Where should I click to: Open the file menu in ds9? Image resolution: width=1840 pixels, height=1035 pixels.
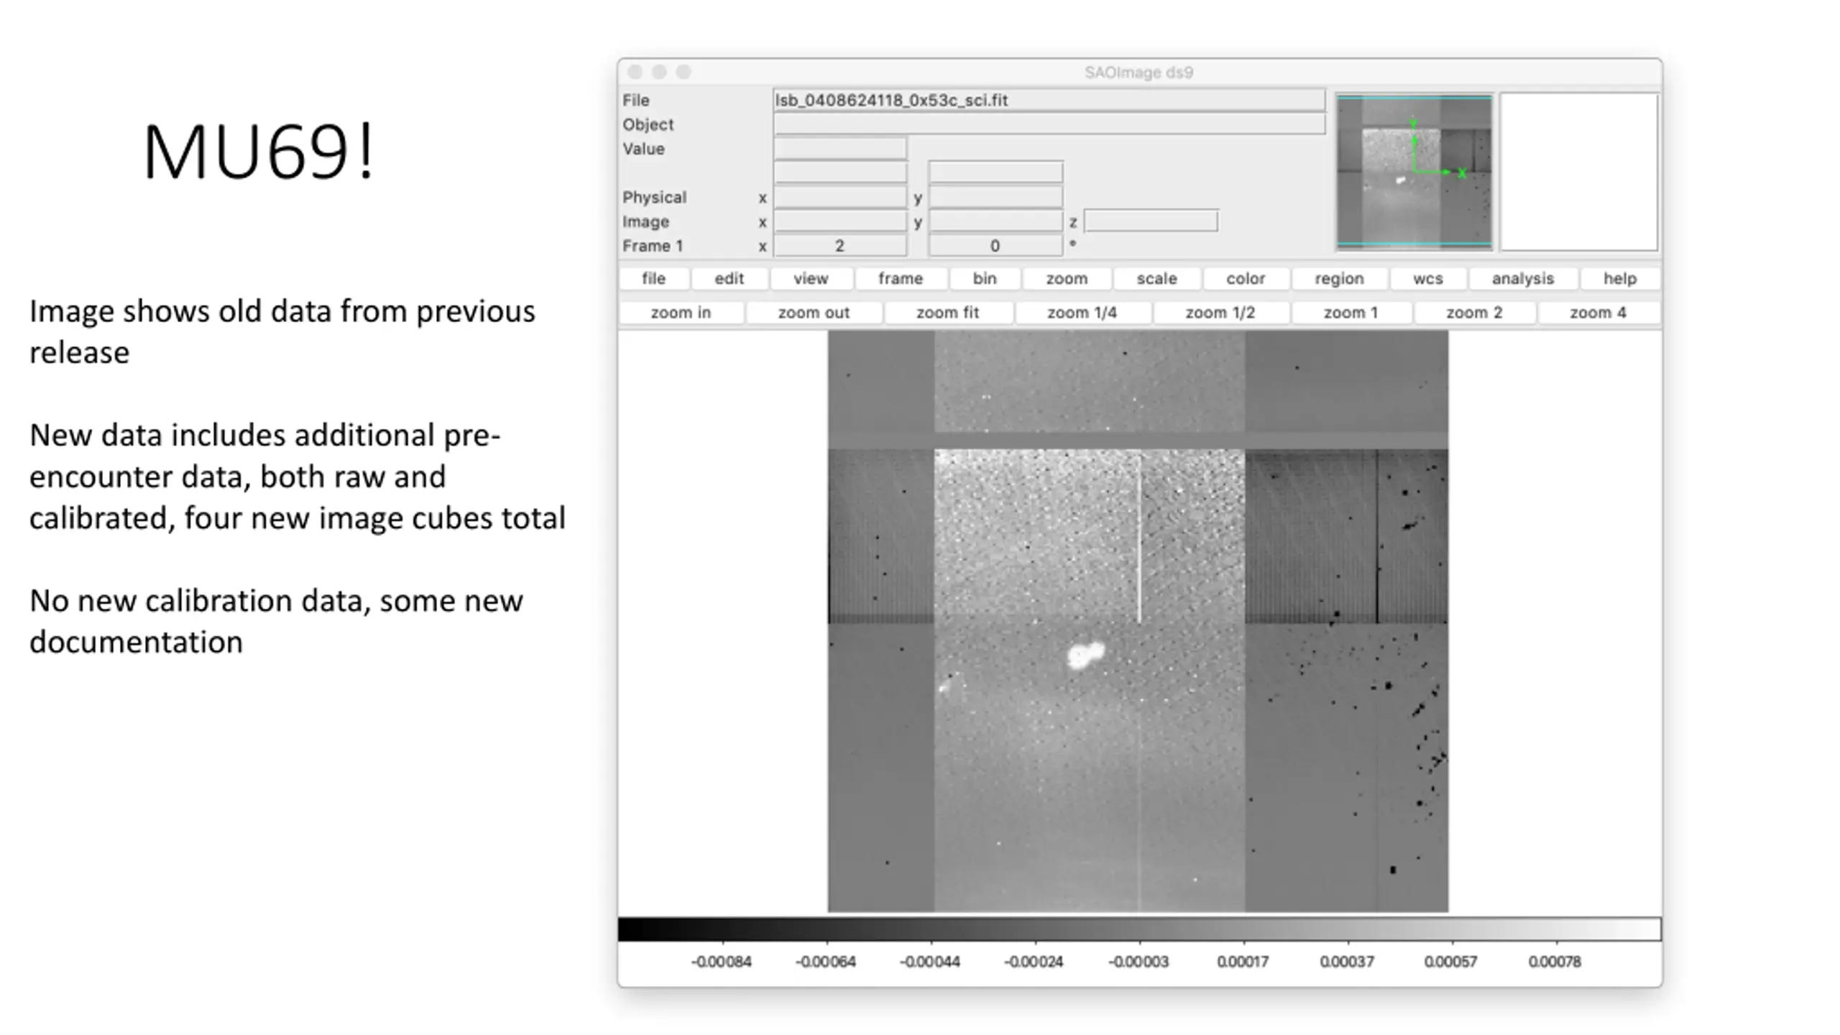click(x=653, y=278)
